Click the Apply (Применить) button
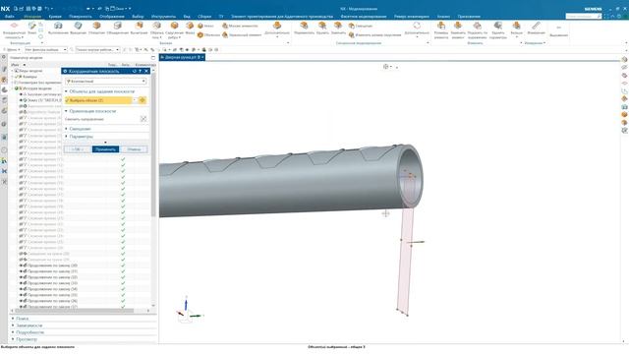629x354 pixels. tap(105, 149)
